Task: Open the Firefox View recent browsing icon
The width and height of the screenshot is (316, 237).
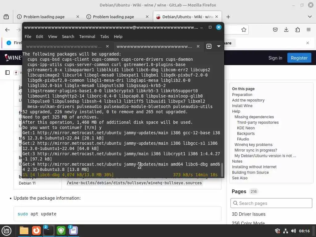Action: tap(6, 17)
